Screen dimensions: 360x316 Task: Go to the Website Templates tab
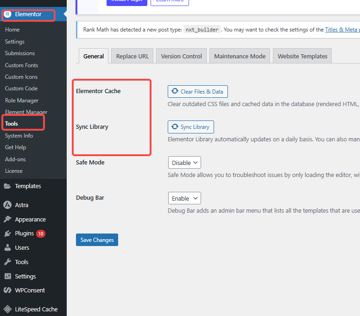(x=302, y=56)
